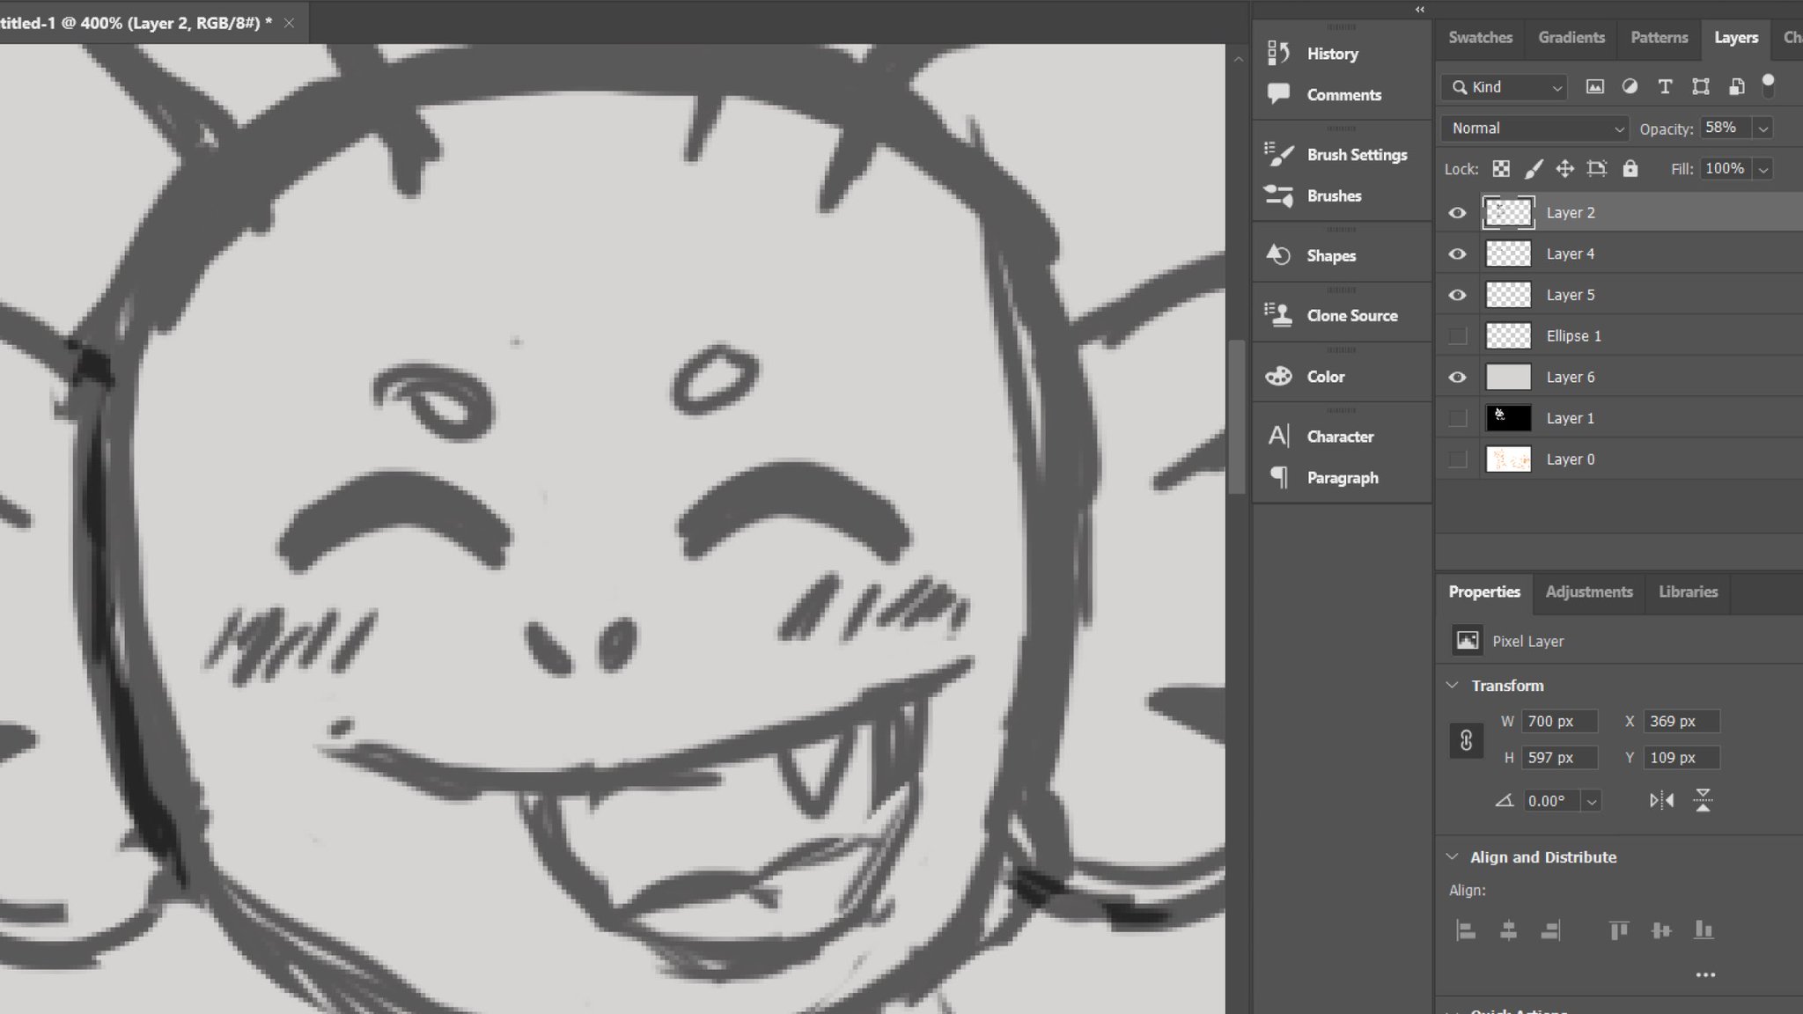The image size is (1803, 1014).
Task: Open the Brush Settings panel
Action: (x=1356, y=154)
